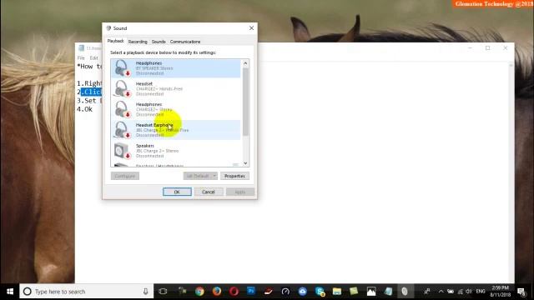Maximize the Notepad window
This screenshot has height=300, width=534.
487,48
